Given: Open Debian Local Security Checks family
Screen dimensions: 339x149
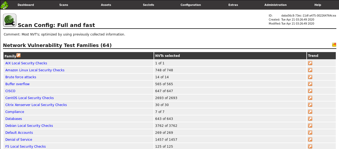Looking at the screenshot, I should pos(29,126).
